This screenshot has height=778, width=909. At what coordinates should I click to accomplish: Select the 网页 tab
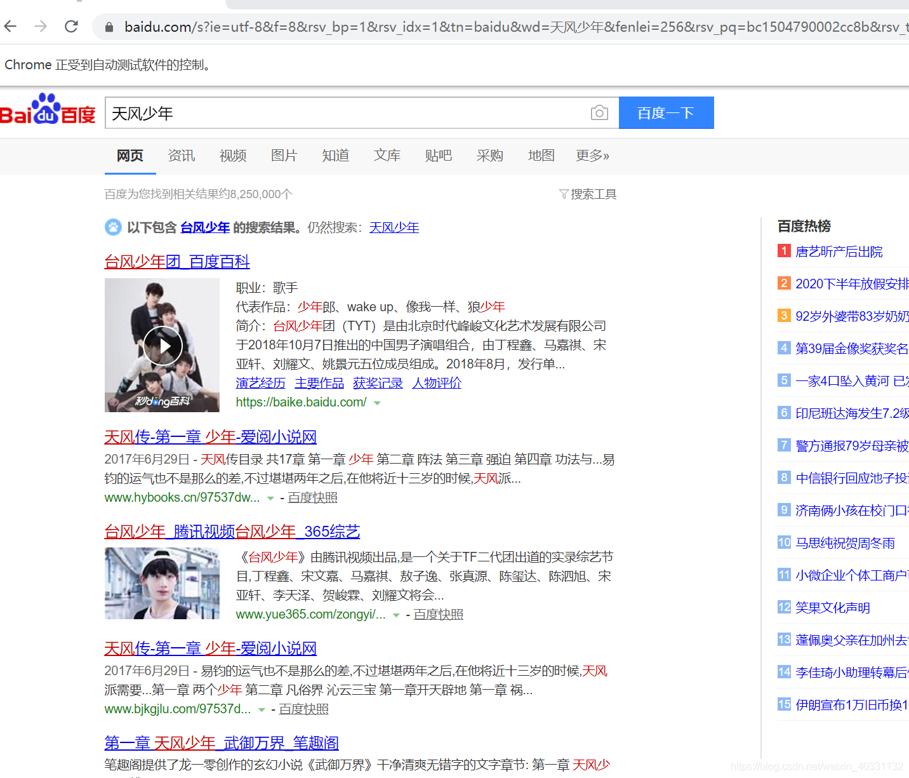[130, 156]
